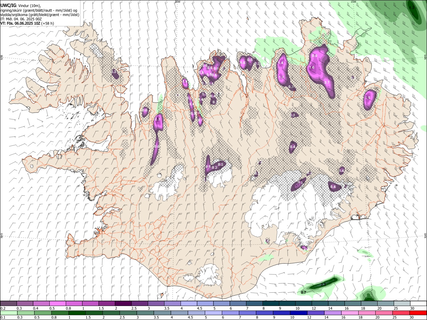Click the '0.1' label in the lower legend row
427x320 pixels.
pyautogui.click(x=3, y=317)
